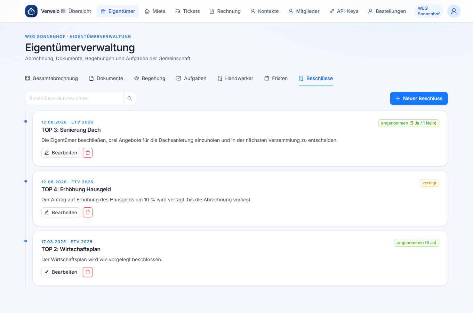
Task: Click the 'Eigentümerverwaltung' page heading
Action: pos(80,47)
